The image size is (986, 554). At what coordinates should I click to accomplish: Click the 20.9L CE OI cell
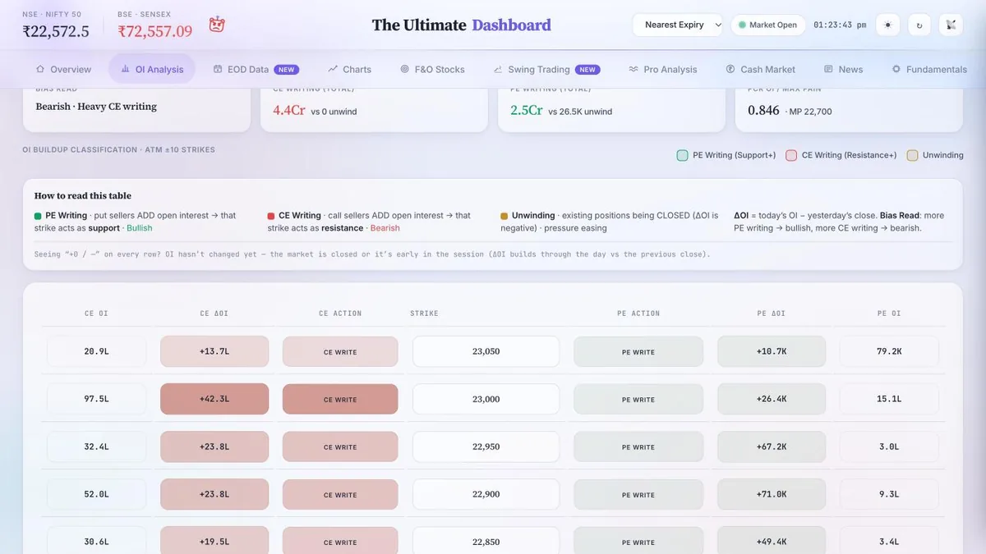tap(96, 351)
